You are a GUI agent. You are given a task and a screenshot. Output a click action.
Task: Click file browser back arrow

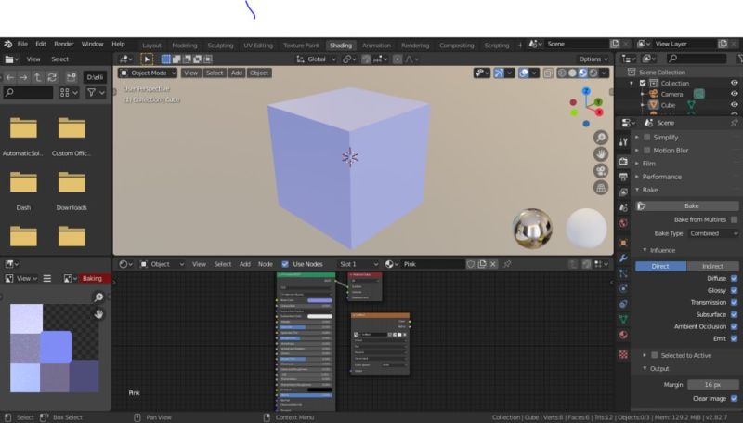click(x=10, y=77)
